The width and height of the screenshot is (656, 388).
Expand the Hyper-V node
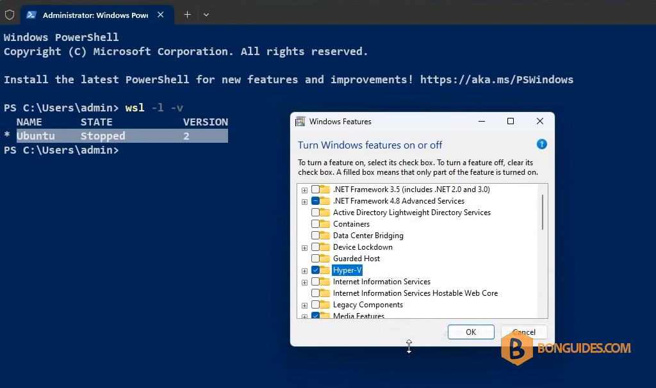point(304,271)
